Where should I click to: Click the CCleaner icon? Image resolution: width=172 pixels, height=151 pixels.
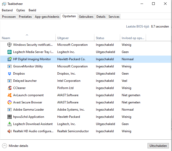pyautogui.click(x=10, y=88)
